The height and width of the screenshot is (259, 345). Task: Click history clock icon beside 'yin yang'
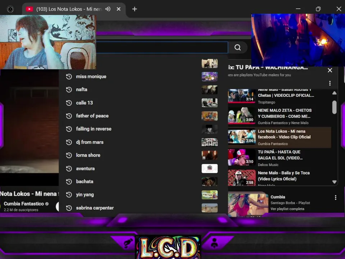point(69,195)
